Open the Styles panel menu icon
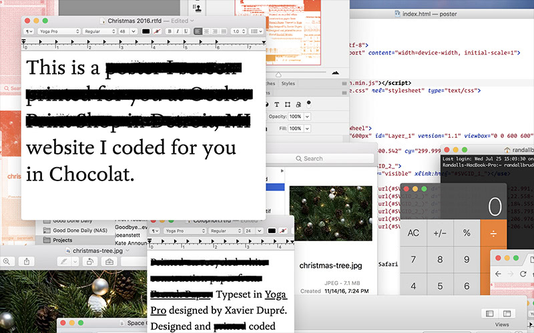The height and width of the screenshot is (333, 534). click(x=344, y=83)
